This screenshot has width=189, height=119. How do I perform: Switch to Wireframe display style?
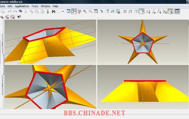coord(125,12)
